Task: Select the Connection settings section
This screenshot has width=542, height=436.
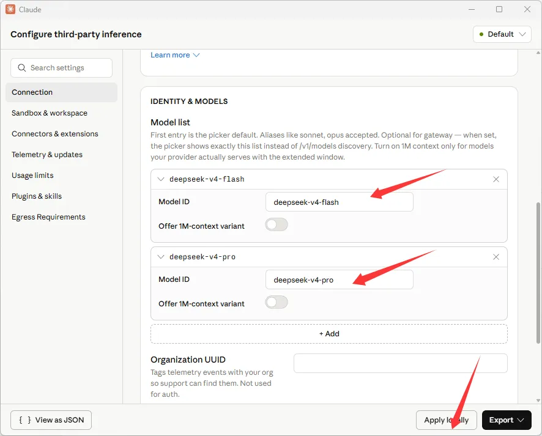Action: [x=62, y=92]
